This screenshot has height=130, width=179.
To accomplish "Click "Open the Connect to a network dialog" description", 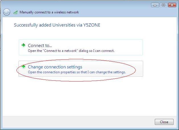I will coord(71,51).
